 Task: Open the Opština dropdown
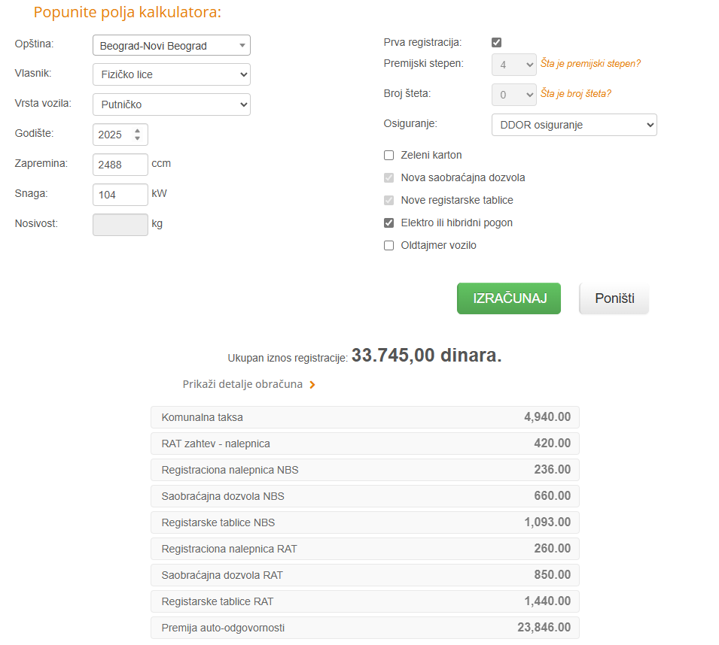click(x=171, y=46)
